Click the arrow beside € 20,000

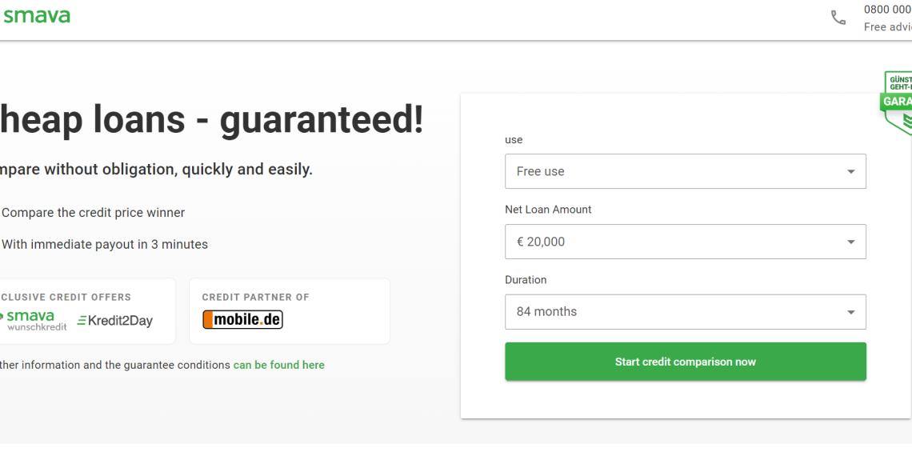(x=850, y=242)
